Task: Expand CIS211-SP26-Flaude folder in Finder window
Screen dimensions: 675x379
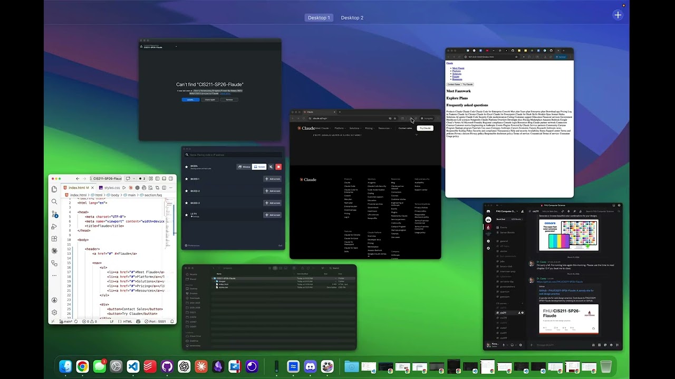Action: coord(214,278)
